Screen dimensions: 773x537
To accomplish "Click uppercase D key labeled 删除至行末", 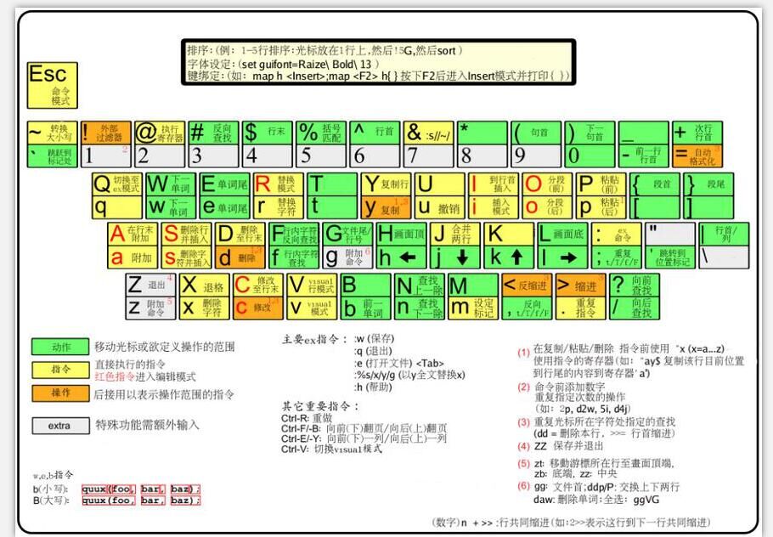I will tap(240, 234).
